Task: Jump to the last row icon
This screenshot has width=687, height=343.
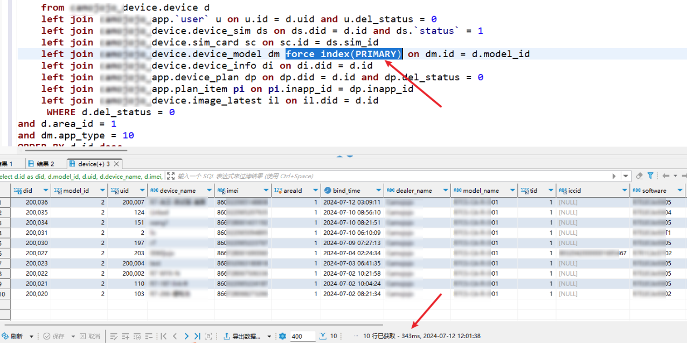Action: coord(197,336)
